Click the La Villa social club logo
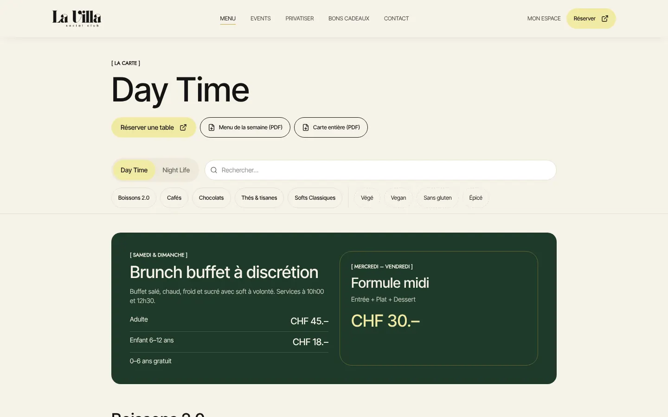Screen dimensions: 668x417 77,19
